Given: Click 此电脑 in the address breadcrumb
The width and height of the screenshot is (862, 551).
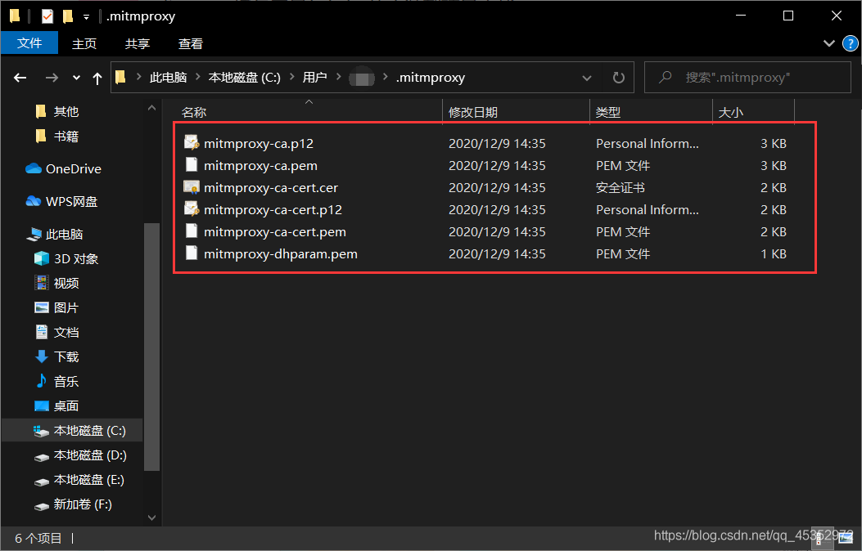Looking at the screenshot, I should (168, 78).
